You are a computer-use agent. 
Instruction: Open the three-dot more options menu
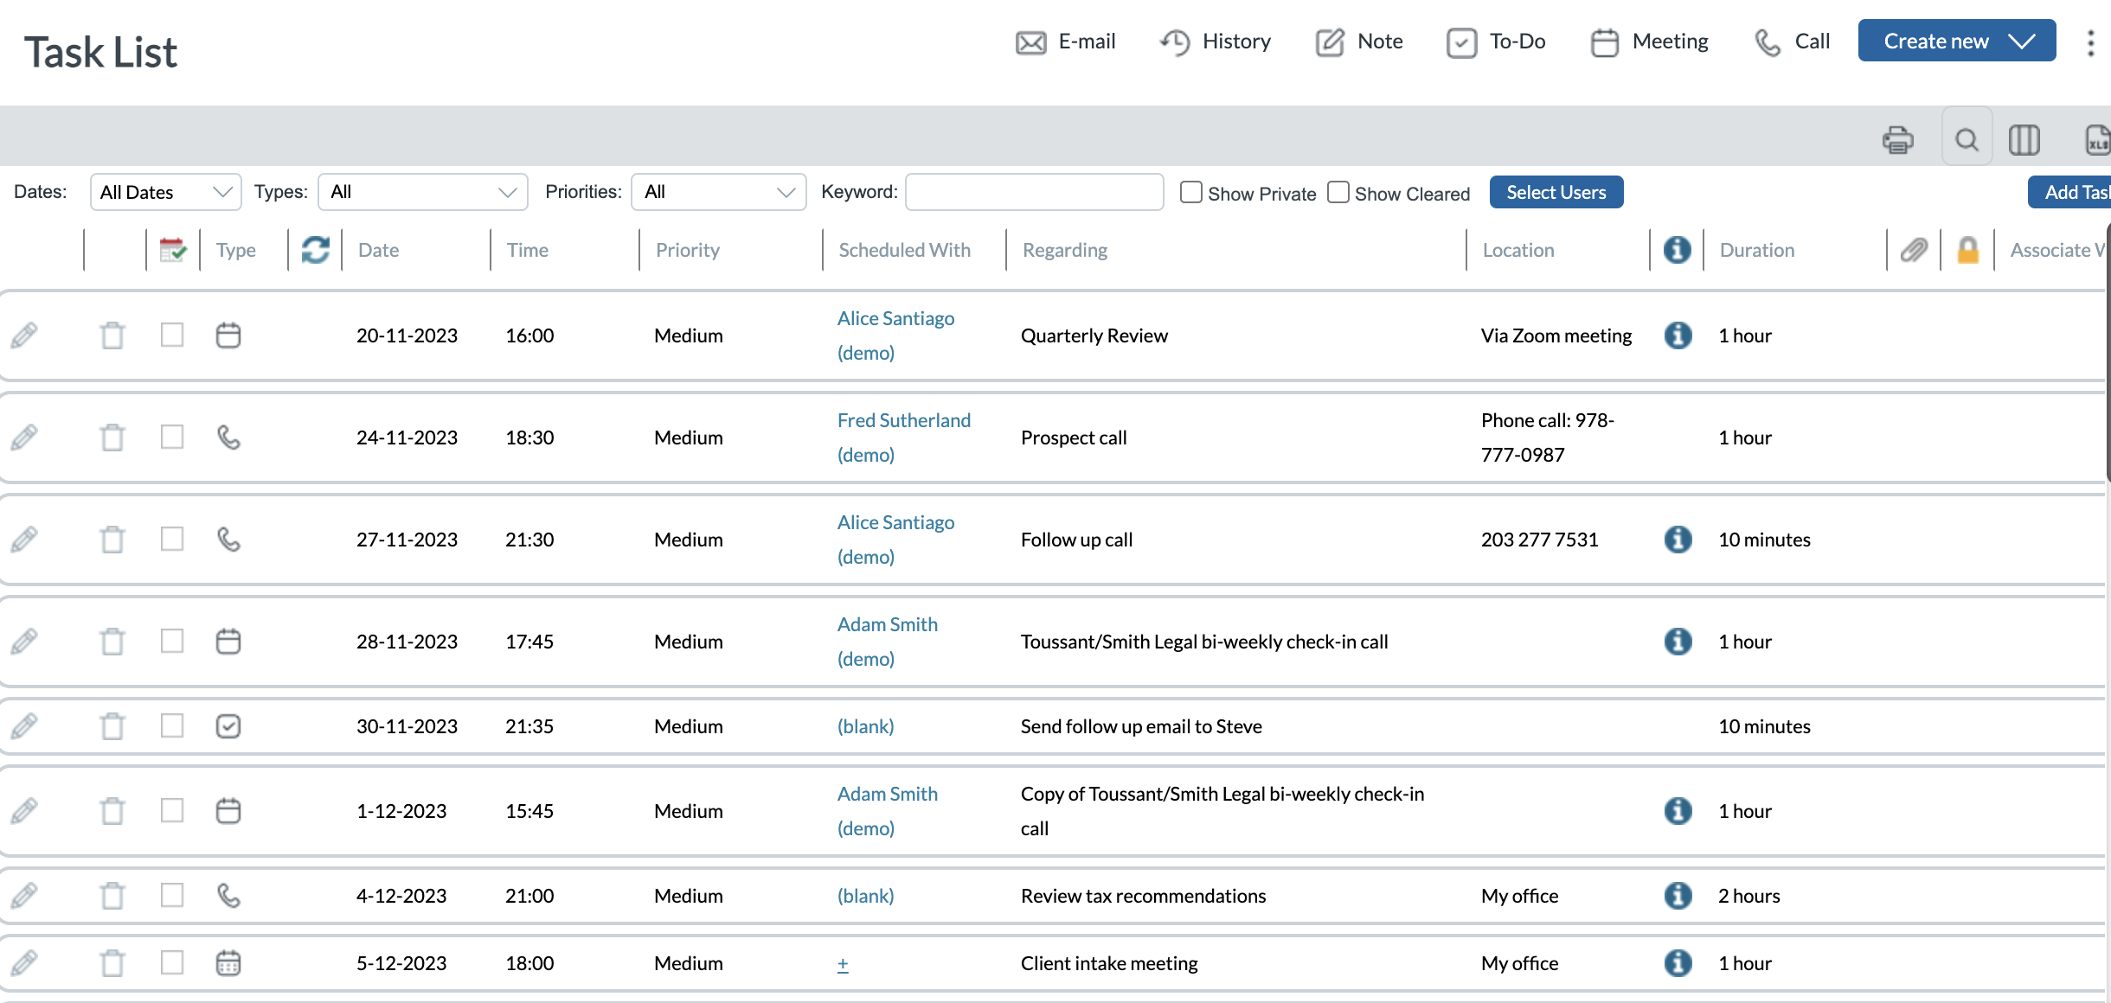[2090, 42]
